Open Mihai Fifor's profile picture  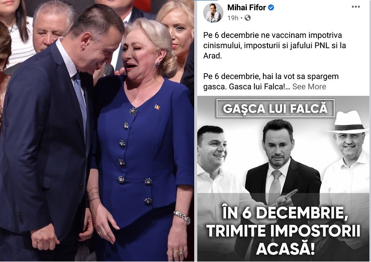coord(213,13)
